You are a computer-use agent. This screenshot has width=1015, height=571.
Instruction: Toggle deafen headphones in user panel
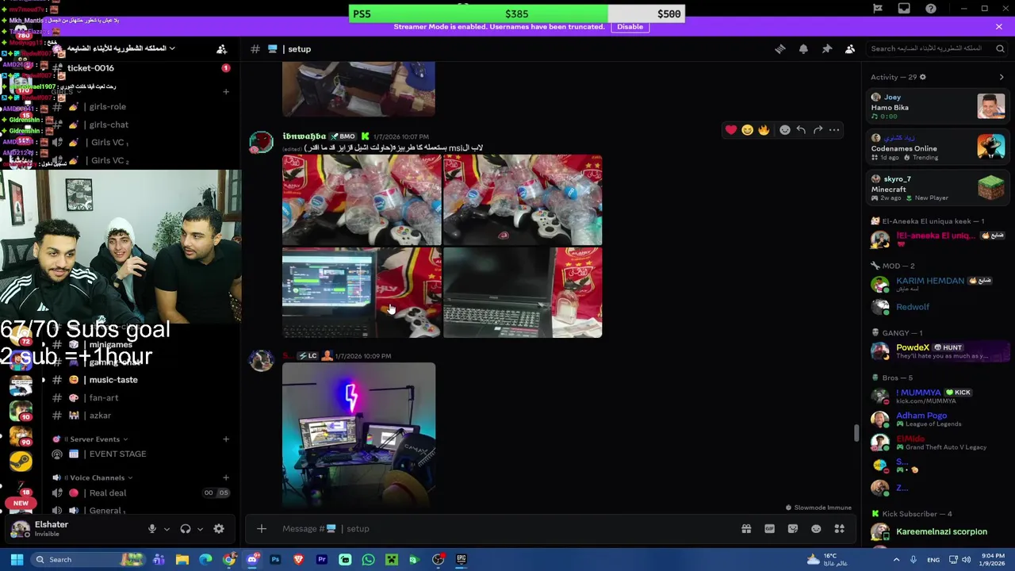186,529
